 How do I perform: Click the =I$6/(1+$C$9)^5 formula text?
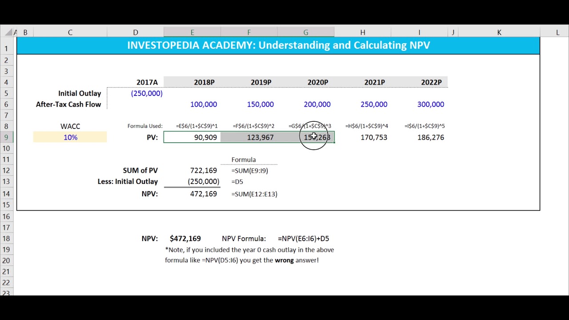425,126
